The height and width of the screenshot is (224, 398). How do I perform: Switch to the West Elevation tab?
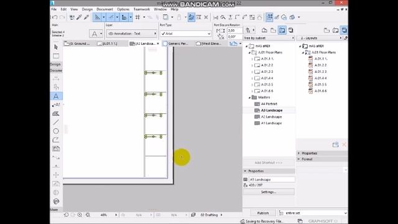tap(209, 44)
